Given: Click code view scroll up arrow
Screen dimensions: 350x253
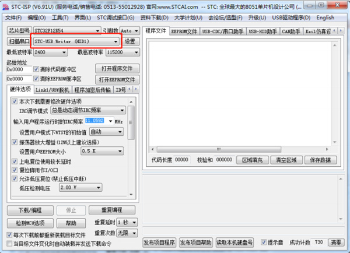Looking at the screenshot, I should coord(335,45).
